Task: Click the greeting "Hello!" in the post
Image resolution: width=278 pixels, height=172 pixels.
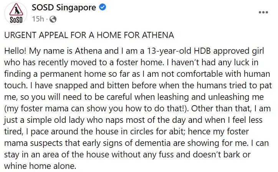Action: point(15,51)
